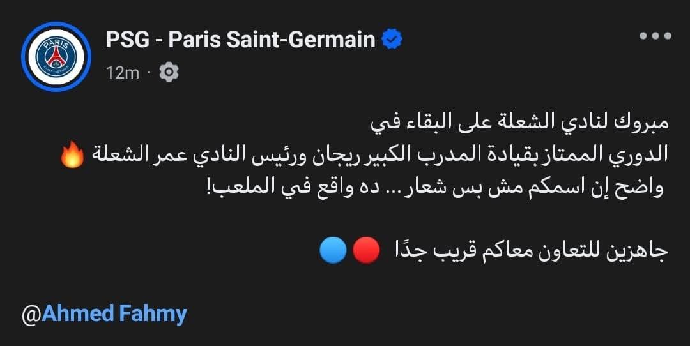Click the blue circle emoji

tap(333, 250)
